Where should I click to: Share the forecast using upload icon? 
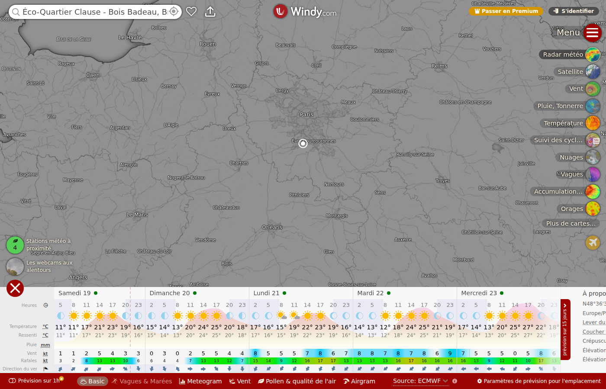pyautogui.click(x=210, y=12)
